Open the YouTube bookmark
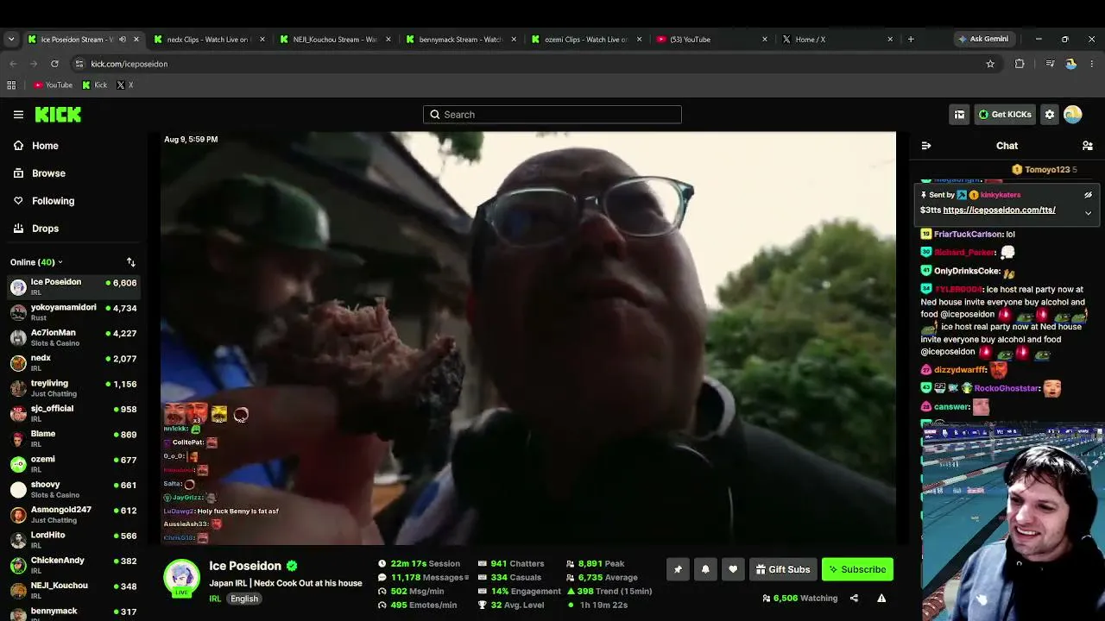The height and width of the screenshot is (621, 1105). (53, 85)
